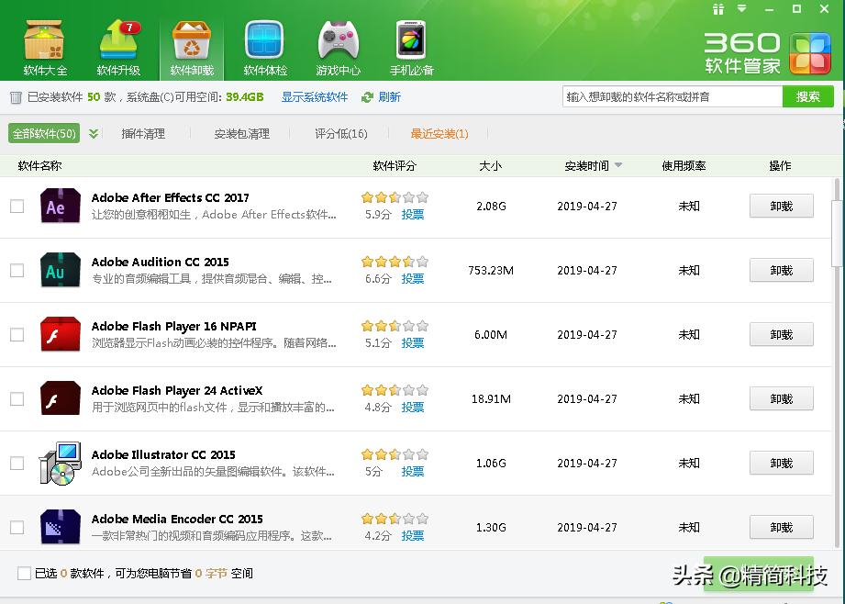Select Adobe Flash Player 16 NPAPI for uninstall

tap(17, 334)
